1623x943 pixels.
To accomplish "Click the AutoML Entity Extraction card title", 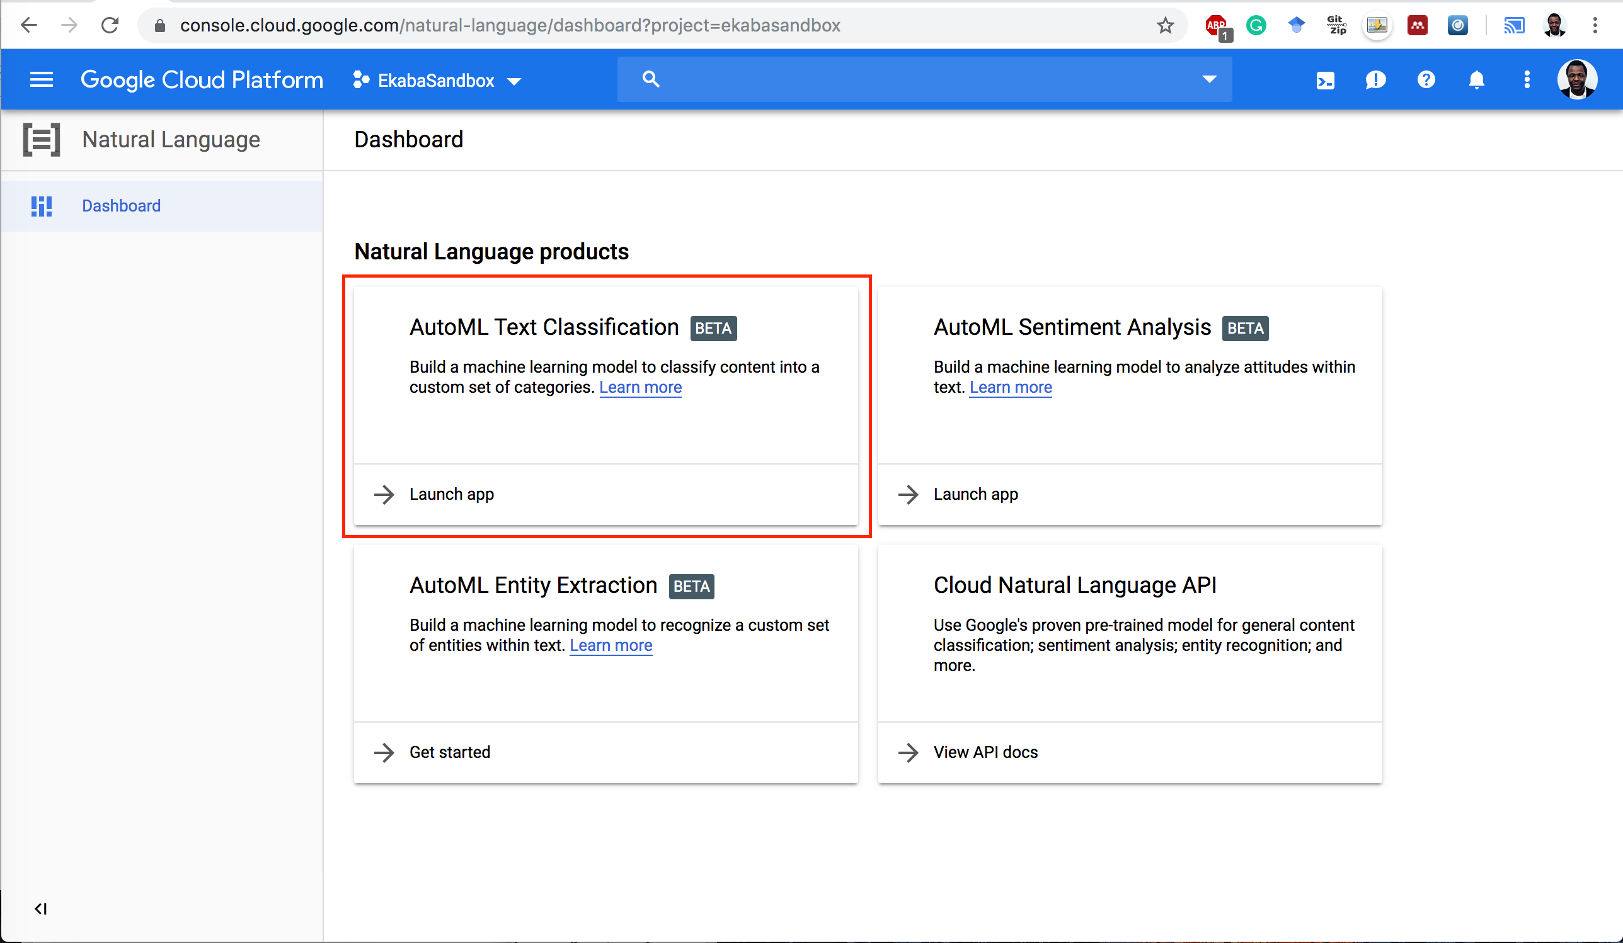I will click(x=533, y=585).
